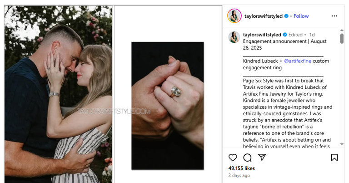Click the couple embracing photo

click(x=58, y=93)
